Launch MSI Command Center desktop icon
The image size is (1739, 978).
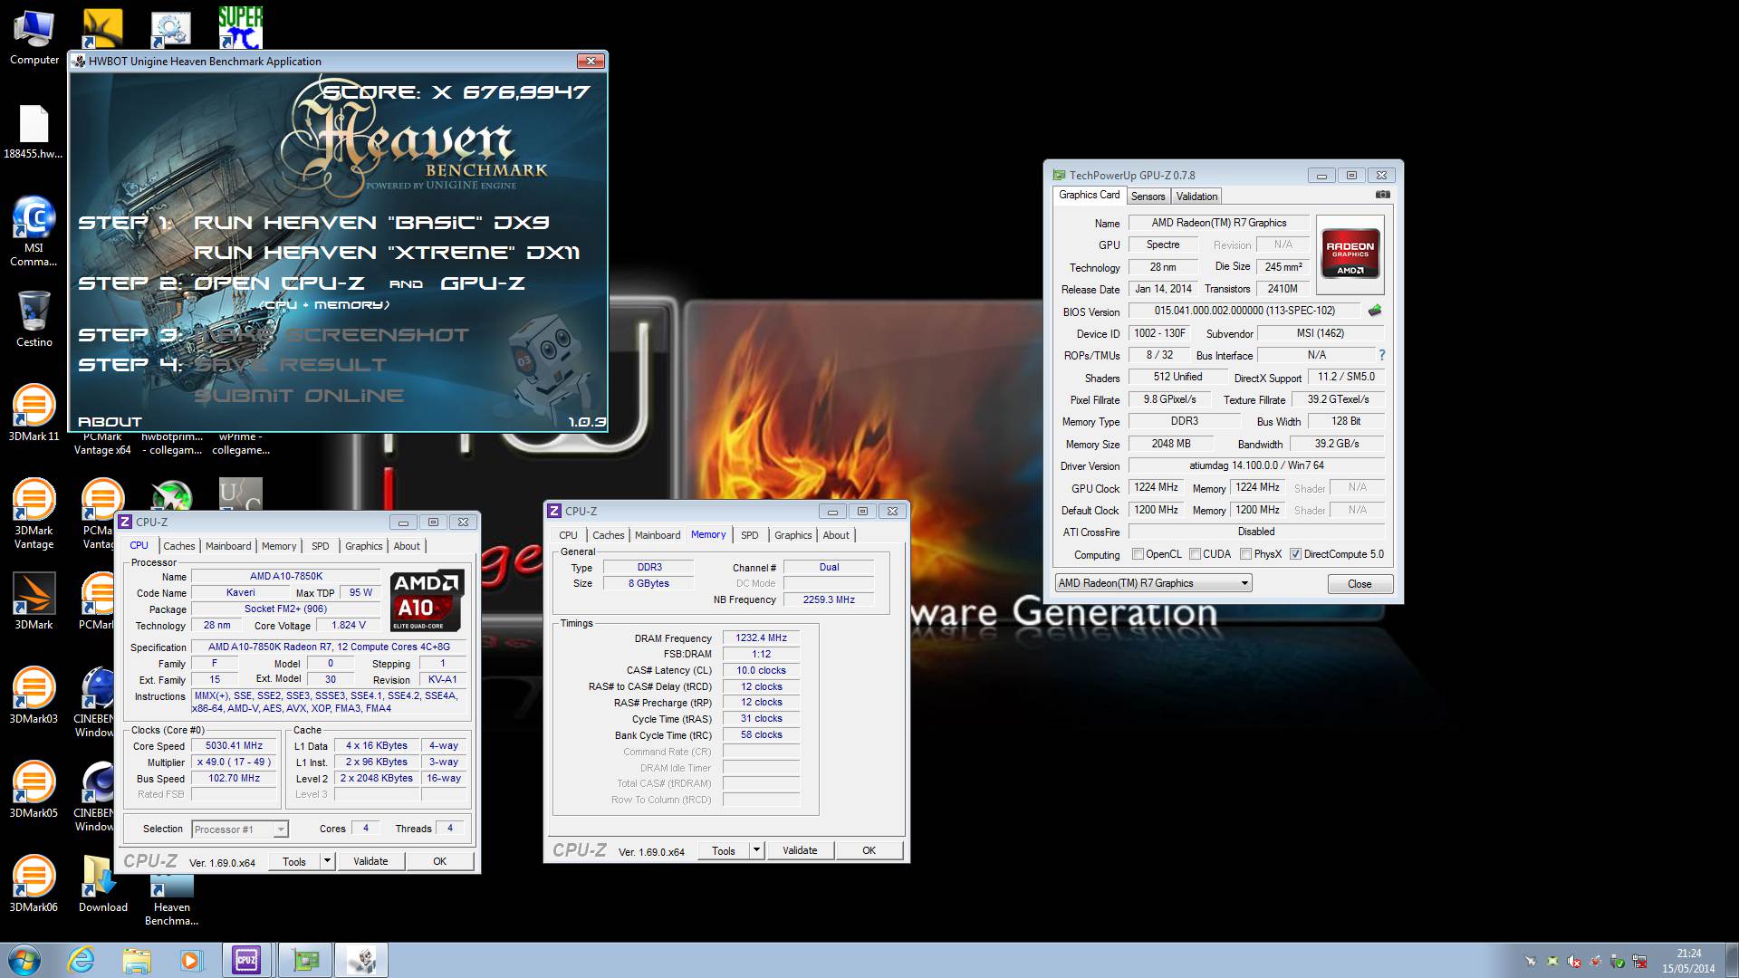[x=34, y=232]
